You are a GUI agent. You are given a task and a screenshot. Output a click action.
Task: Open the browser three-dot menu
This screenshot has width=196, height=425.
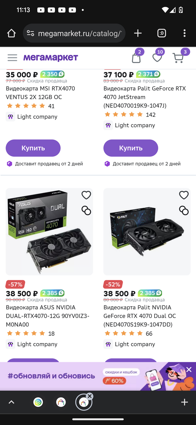click(184, 33)
